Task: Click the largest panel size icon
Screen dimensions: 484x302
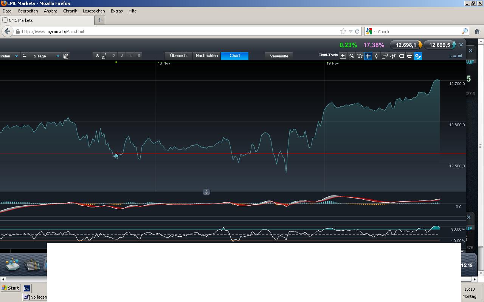Action: tap(460, 56)
